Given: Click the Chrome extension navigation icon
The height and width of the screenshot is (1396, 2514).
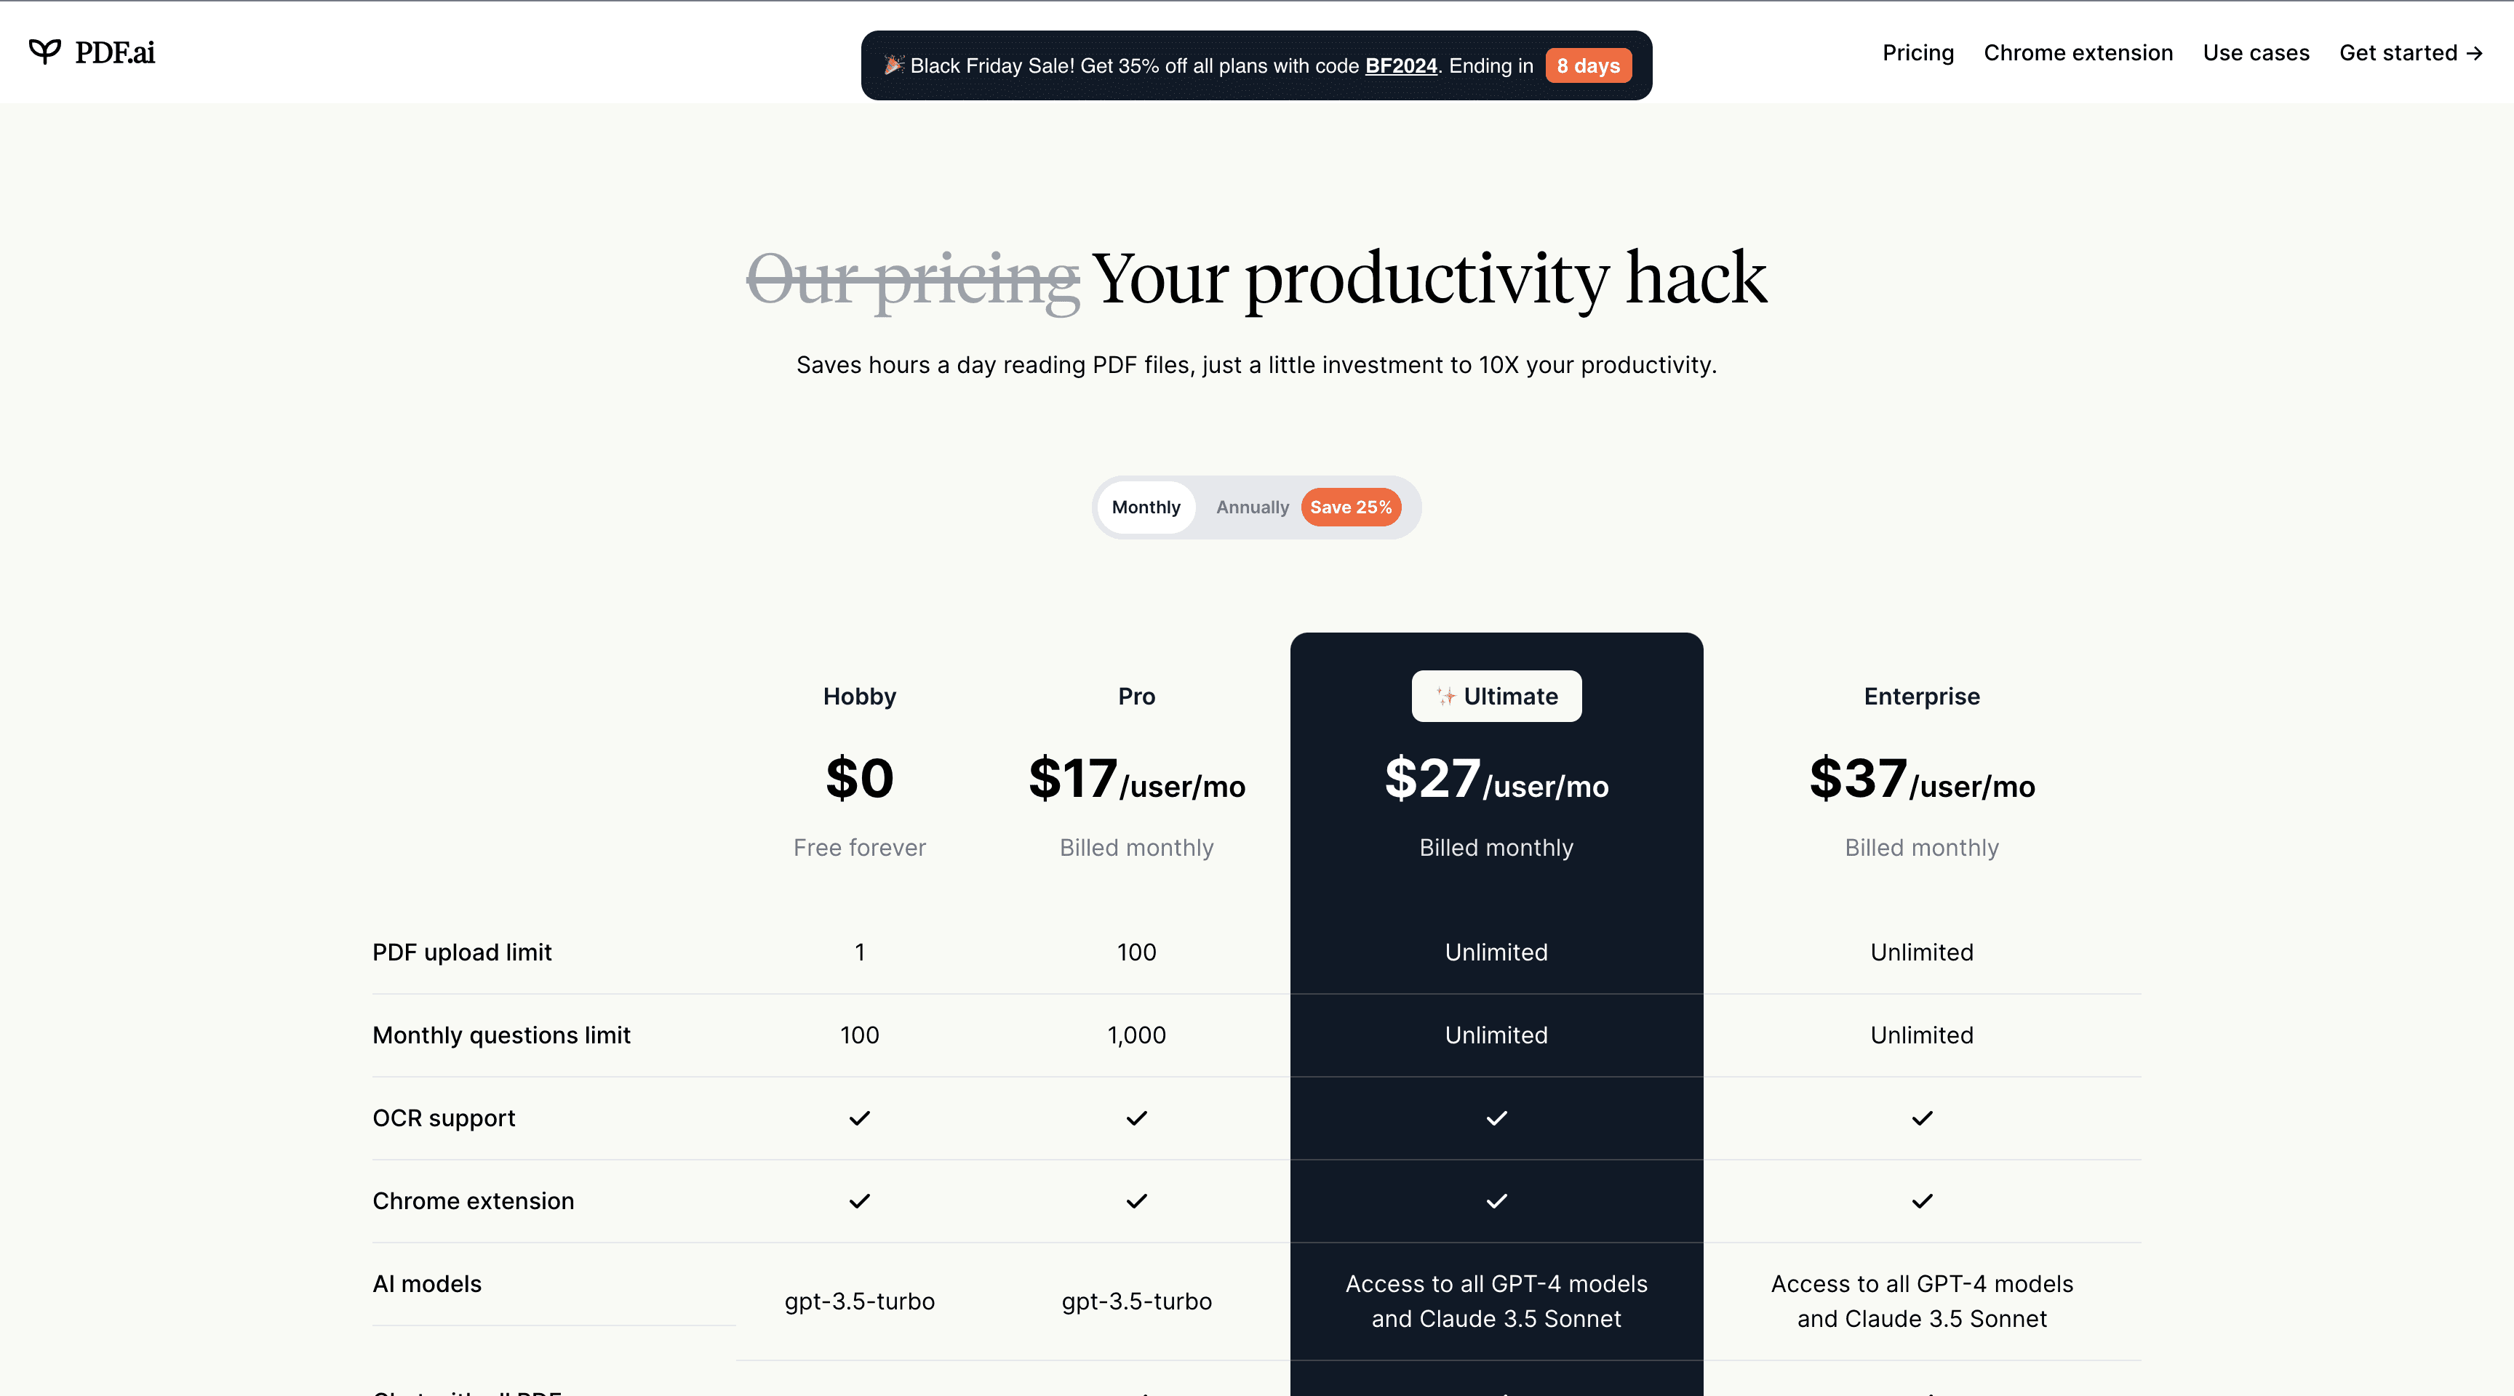Looking at the screenshot, I should (x=2078, y=52).
